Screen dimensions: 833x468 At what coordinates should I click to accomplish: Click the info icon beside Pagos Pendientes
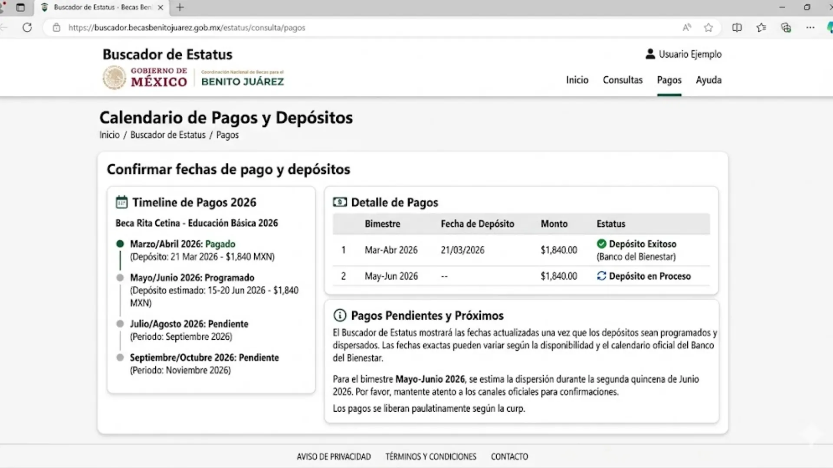click(x=340, y=315)
